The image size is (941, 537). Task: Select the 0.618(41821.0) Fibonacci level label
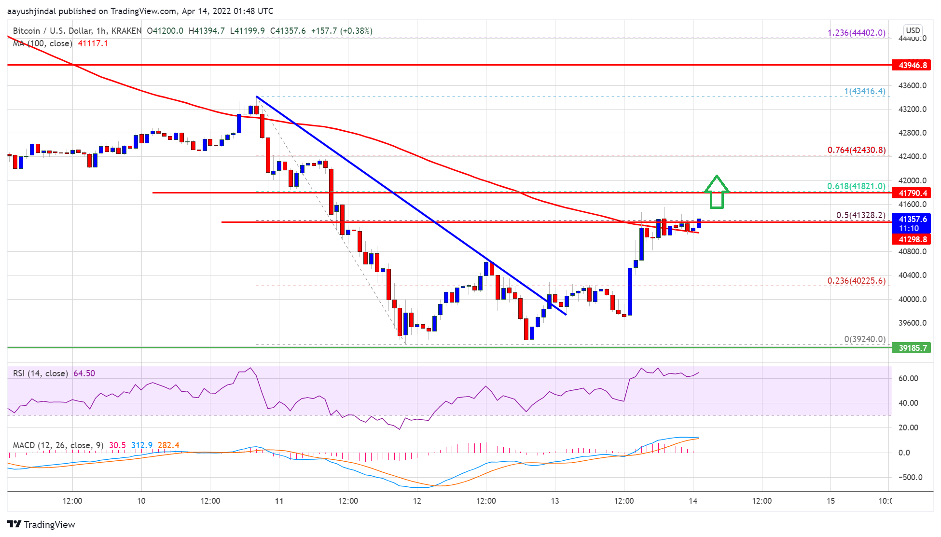pyautogui.click(x=856, y=186)
